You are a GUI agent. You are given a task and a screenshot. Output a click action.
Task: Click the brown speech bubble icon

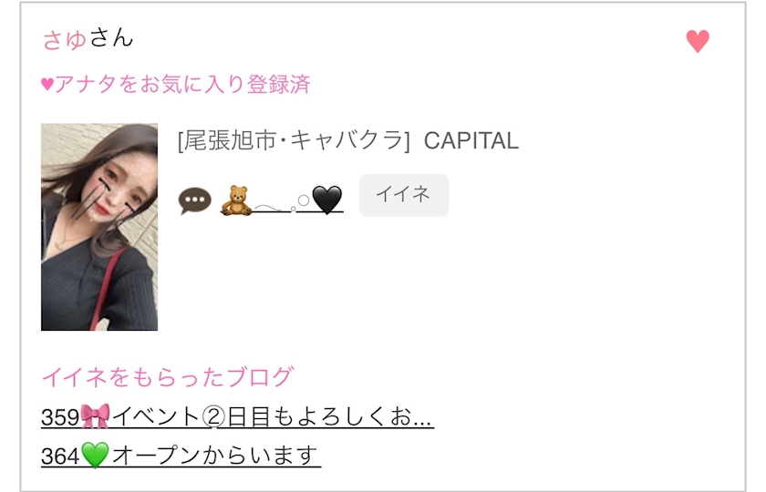coord(195,200)
